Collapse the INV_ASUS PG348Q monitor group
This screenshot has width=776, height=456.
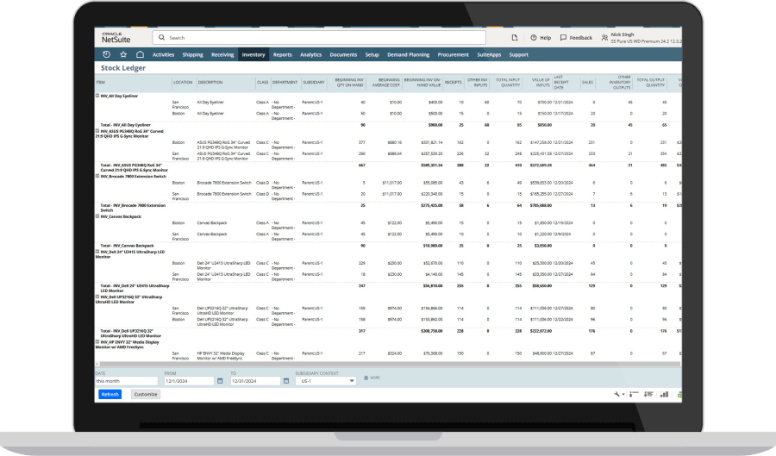pyautogui.click(x=97, y=131)
